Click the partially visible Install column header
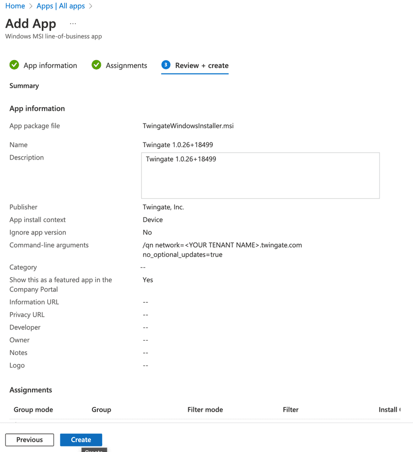Screen dimensions: 413x452 pyautogui.click(x=389, y=410)
